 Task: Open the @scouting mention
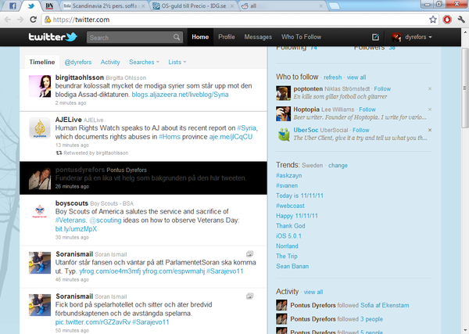[x=106, y=221]
